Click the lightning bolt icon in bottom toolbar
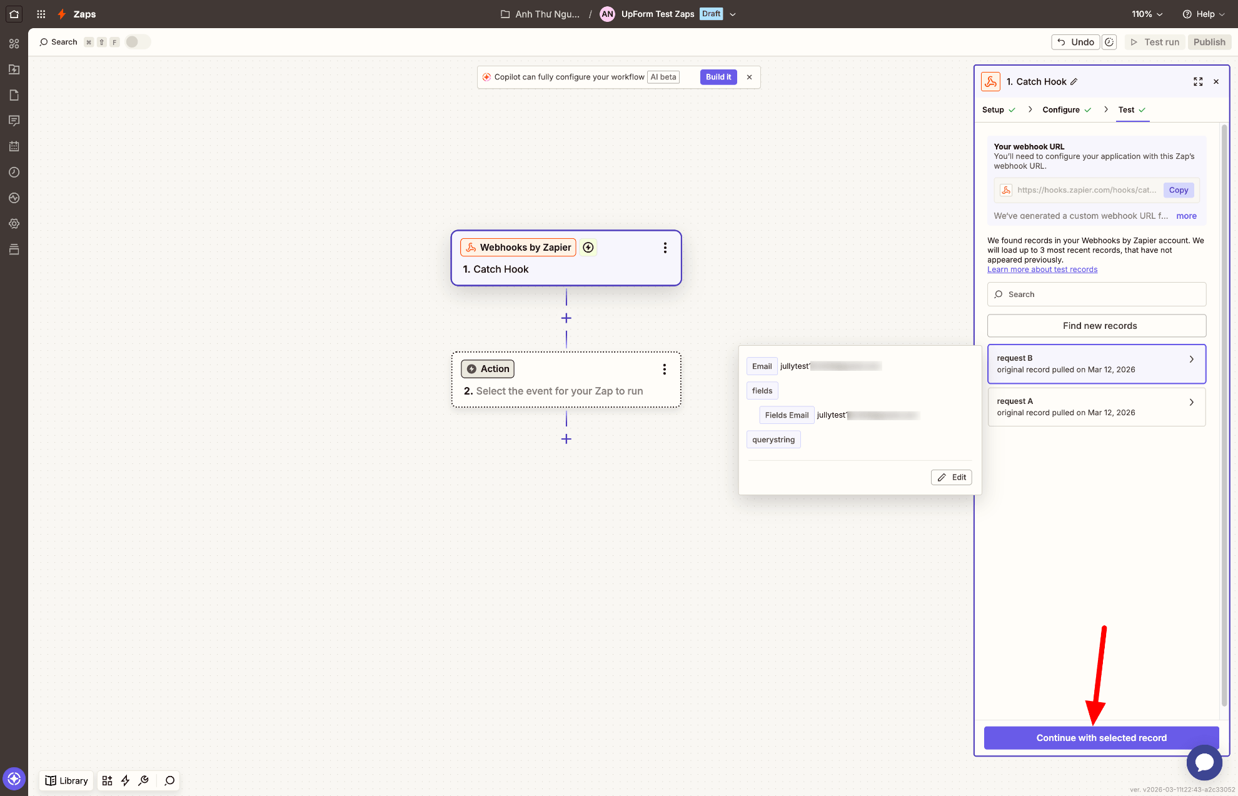 click(125, 780)
